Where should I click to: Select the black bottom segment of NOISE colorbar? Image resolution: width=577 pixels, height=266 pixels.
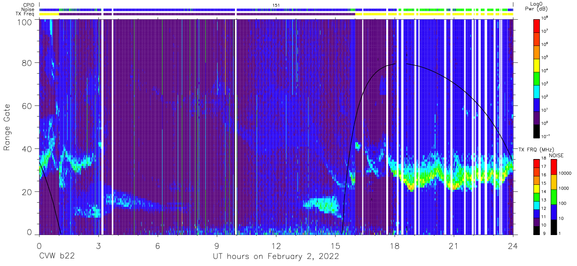[554, 226]
